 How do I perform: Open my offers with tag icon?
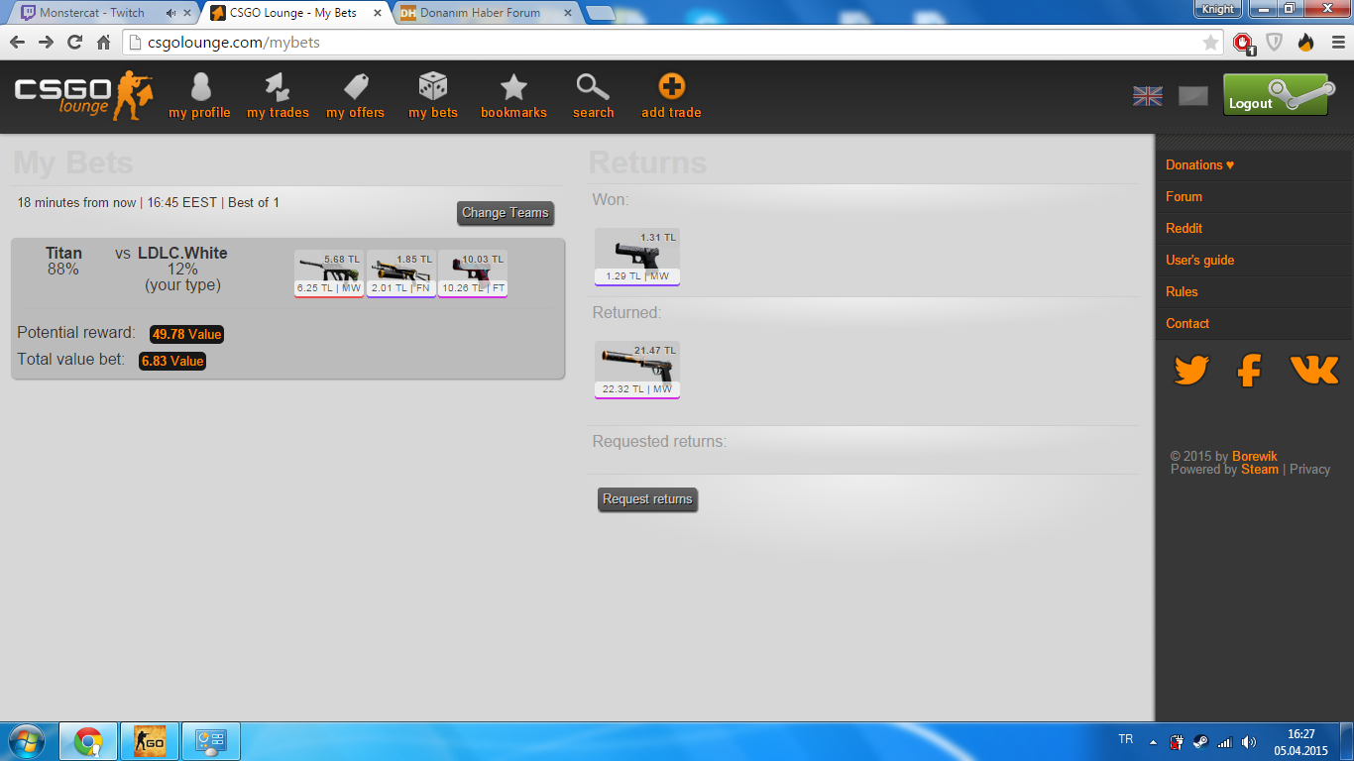[x=355, y=96]
